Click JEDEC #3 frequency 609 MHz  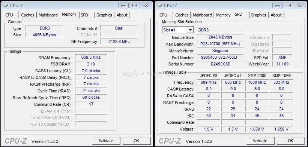click(x=209, y=82)
